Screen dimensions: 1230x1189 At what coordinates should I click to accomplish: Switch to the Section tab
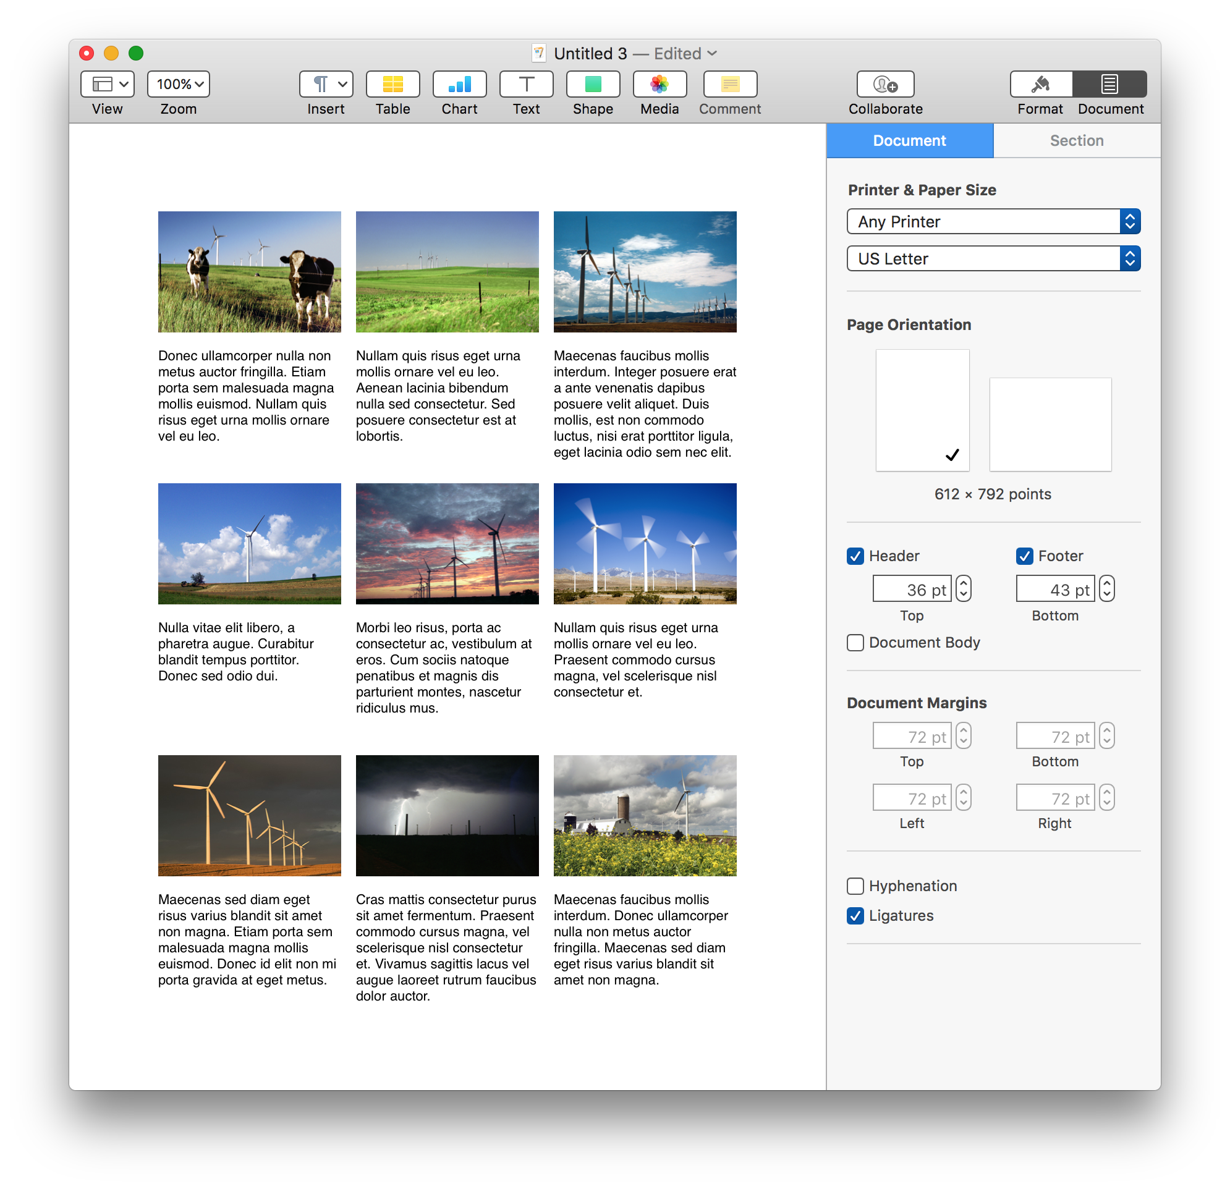pos(1075,140)
